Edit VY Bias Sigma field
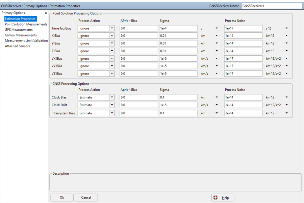The width and height of the screenshot is (304, 203). pos(178,66)
